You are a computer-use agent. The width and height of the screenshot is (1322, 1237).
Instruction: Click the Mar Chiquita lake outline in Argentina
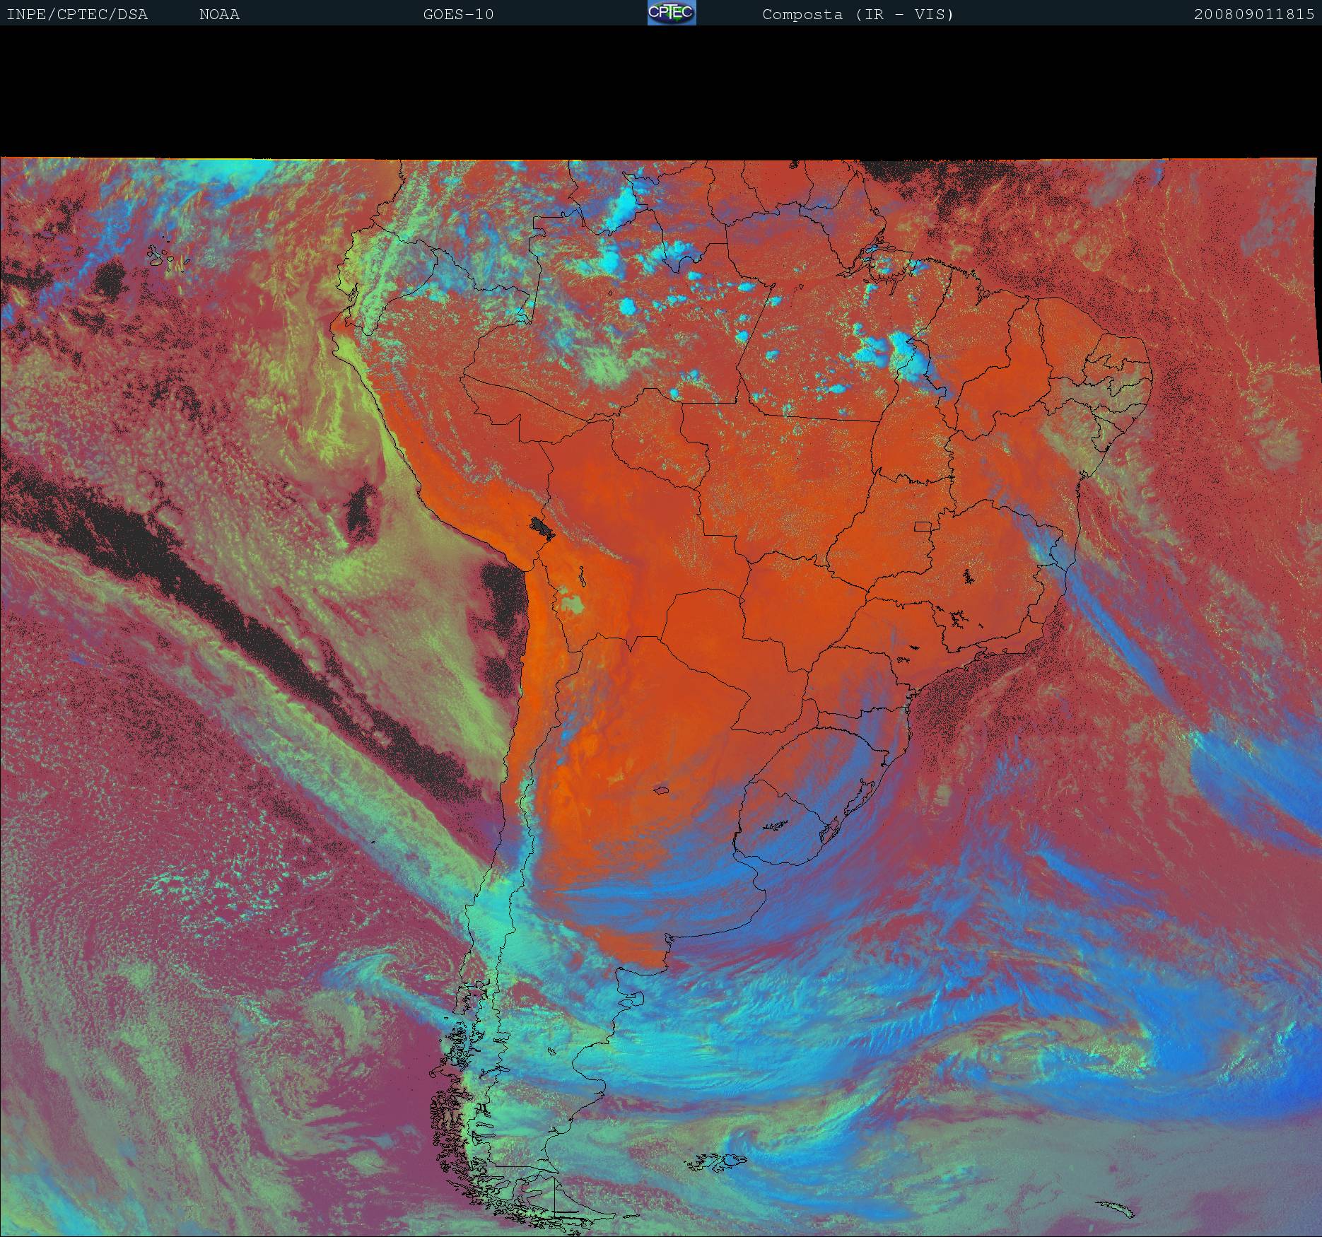coord(662,790)
